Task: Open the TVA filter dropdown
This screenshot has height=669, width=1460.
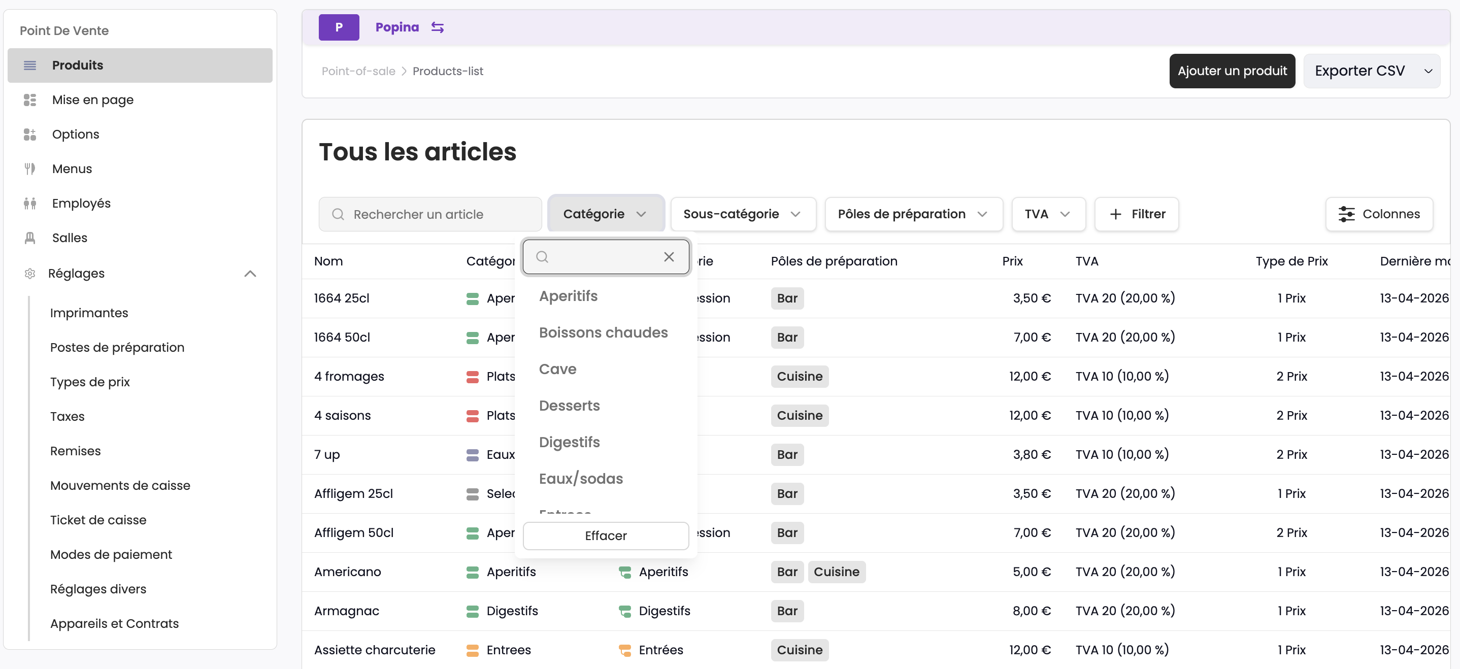Action: [x=1048, y=214]
